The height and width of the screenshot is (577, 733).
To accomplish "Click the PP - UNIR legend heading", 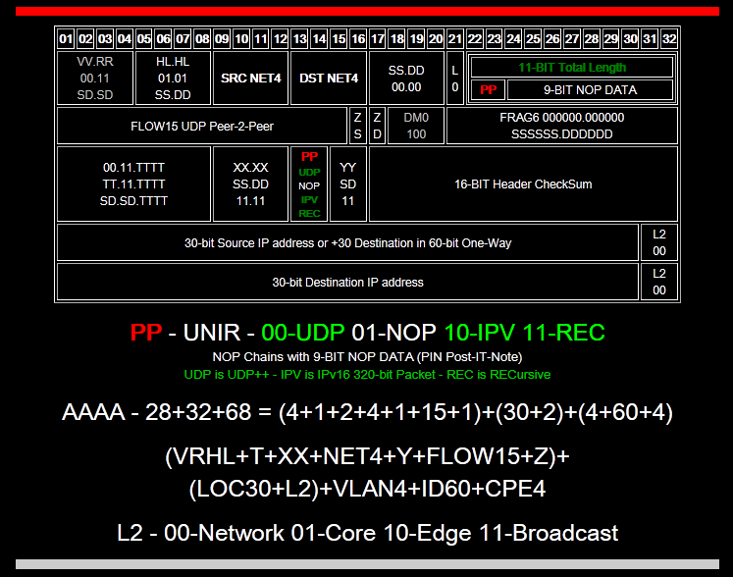I will click(367, 333).
